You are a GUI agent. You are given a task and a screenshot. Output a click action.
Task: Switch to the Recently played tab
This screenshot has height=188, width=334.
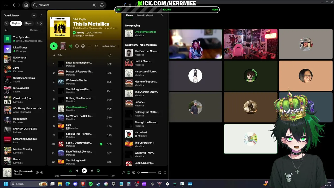[x=145, y=15]
